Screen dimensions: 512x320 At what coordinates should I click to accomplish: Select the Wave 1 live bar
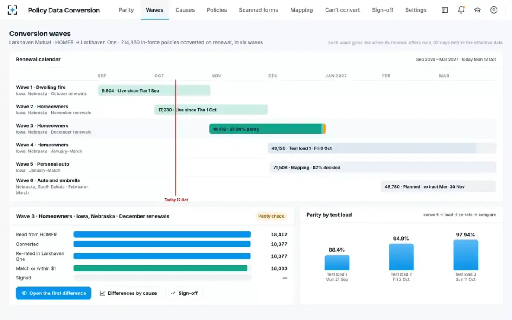154,90
